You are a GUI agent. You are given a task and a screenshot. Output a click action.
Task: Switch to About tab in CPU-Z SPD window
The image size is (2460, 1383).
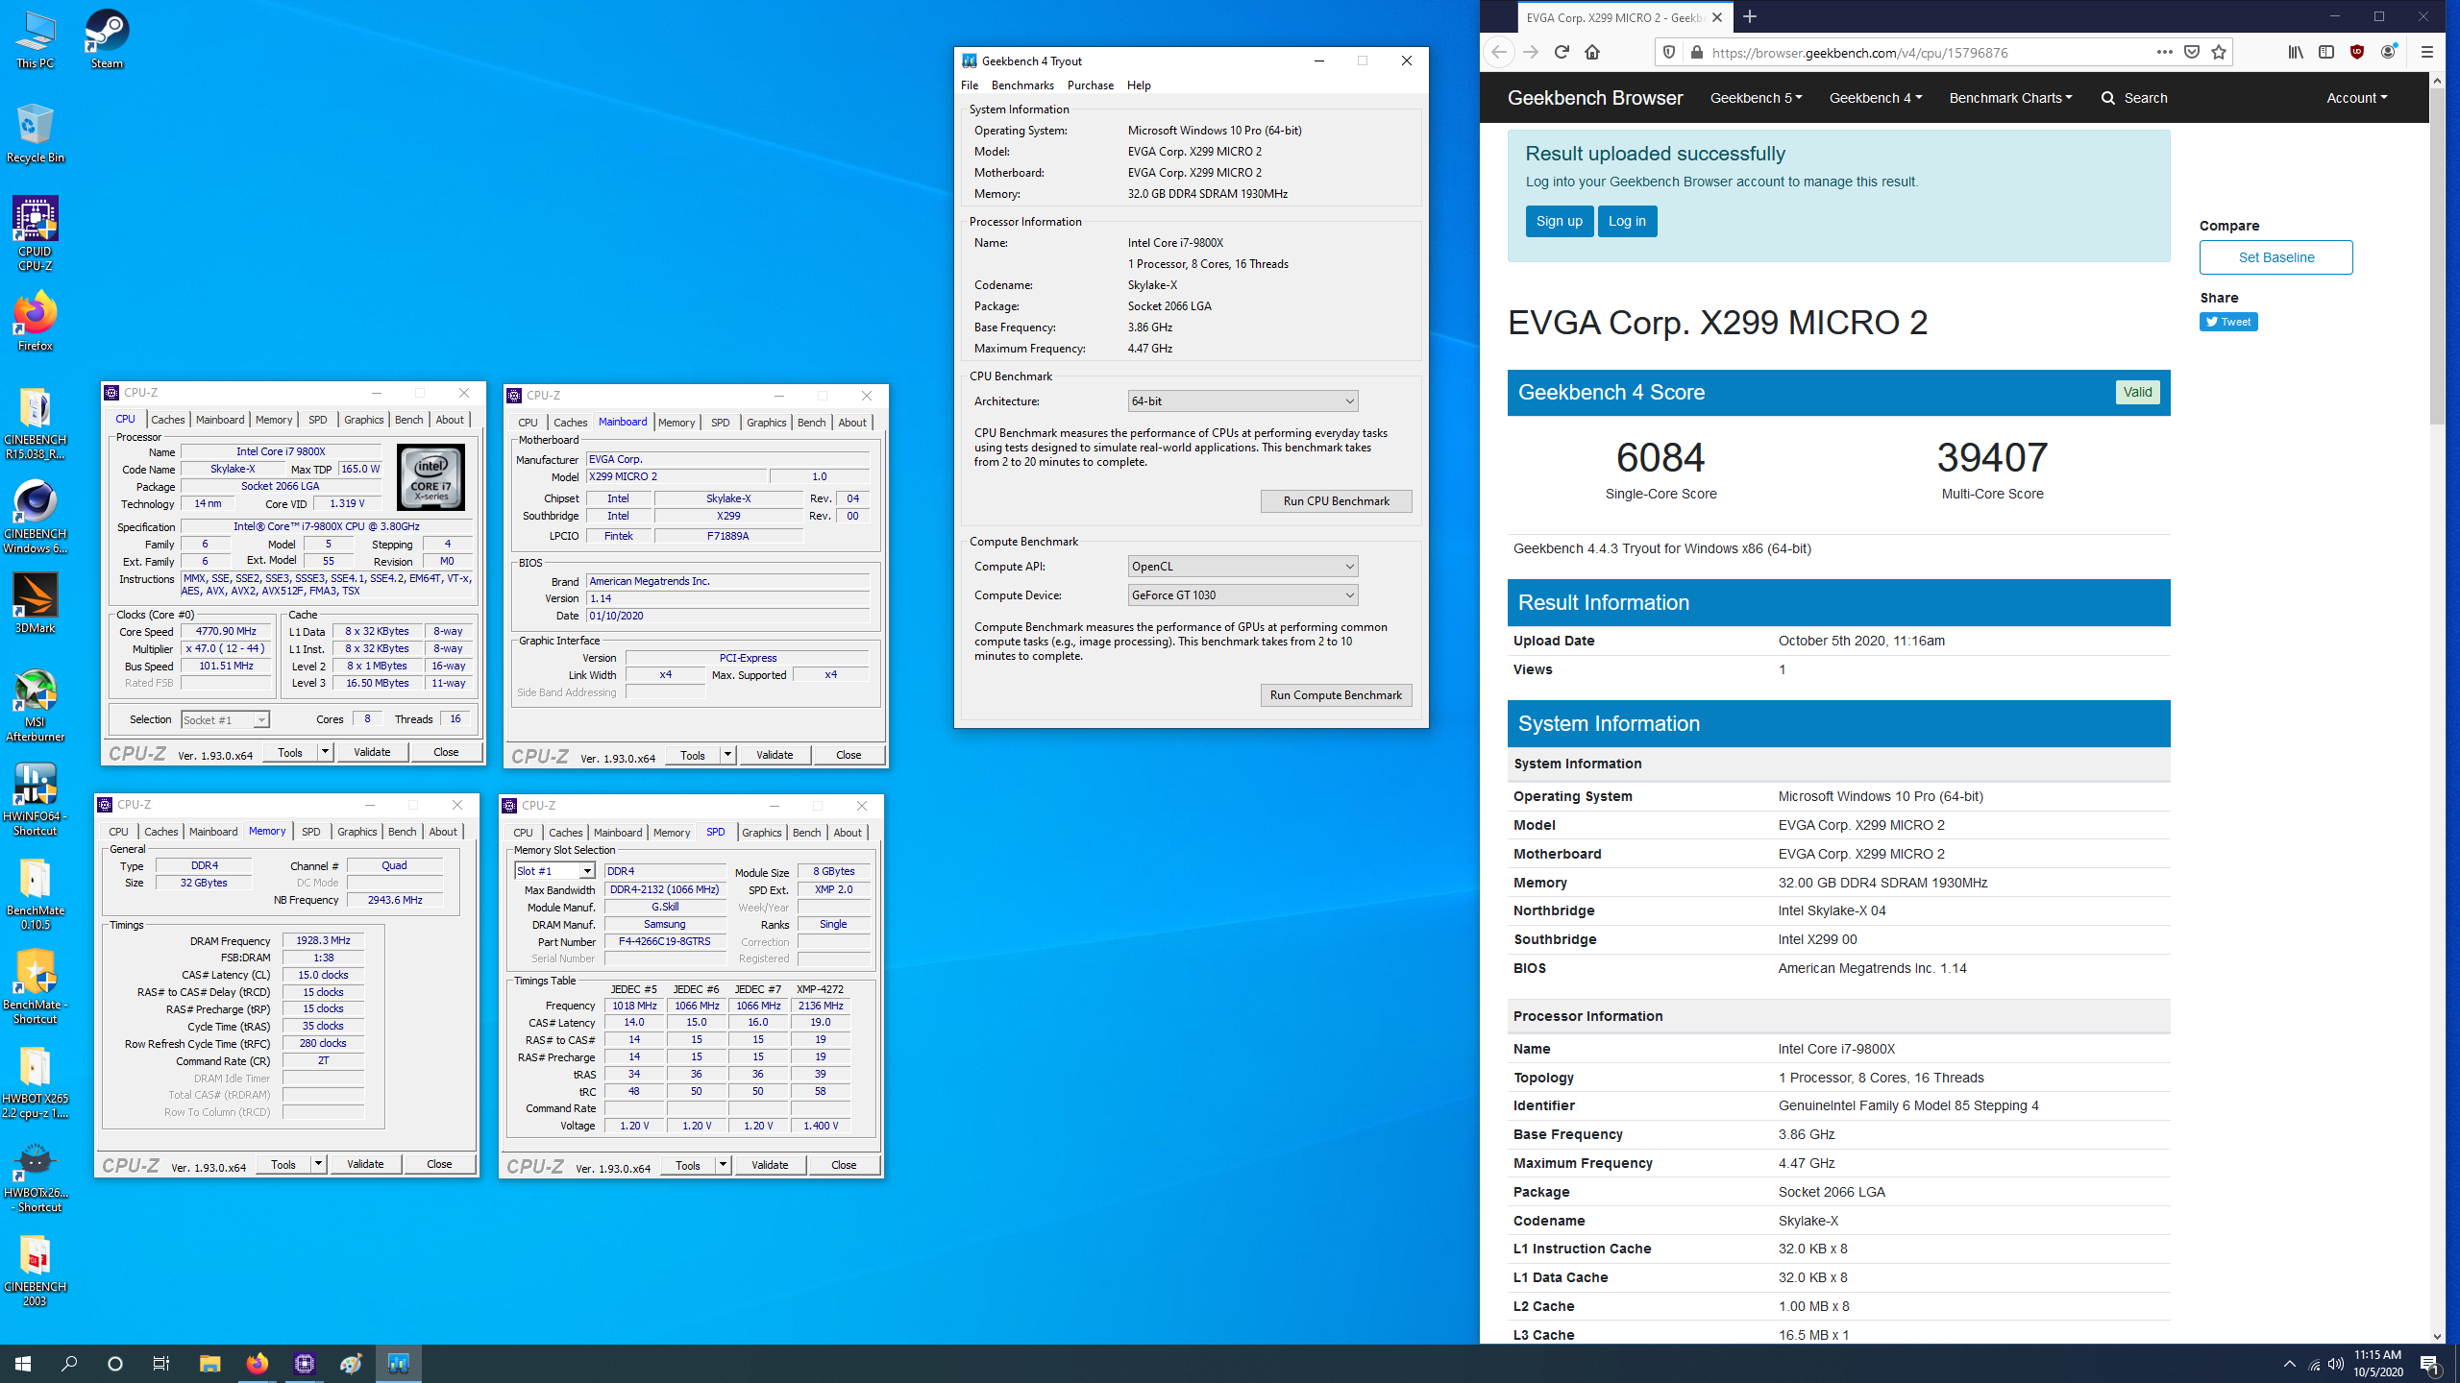pyautogui.click(x=847, y=833)
